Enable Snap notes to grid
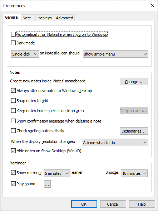 click(13, 101)
